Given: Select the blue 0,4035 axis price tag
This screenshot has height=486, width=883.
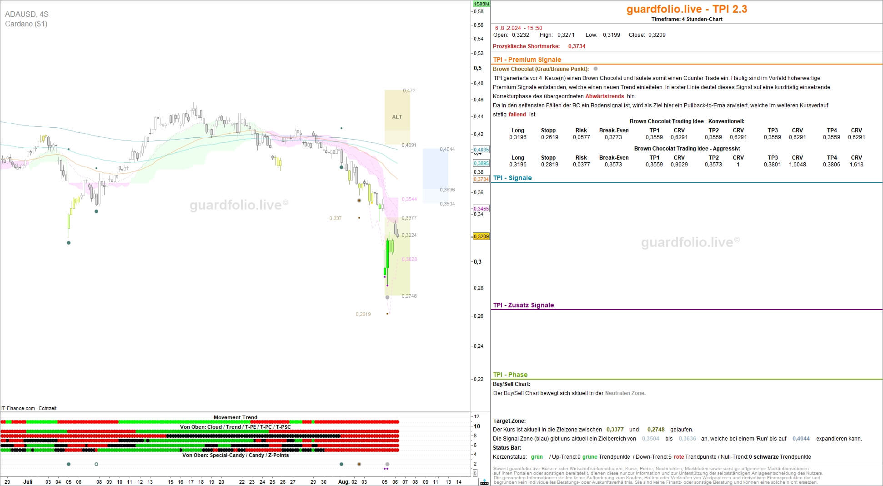Looking at the screenshot, I should (481, 150).
